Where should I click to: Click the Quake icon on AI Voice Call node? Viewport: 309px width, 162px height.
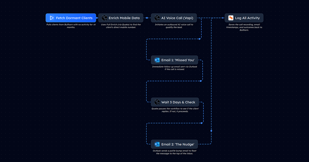(x=157, y=18)
